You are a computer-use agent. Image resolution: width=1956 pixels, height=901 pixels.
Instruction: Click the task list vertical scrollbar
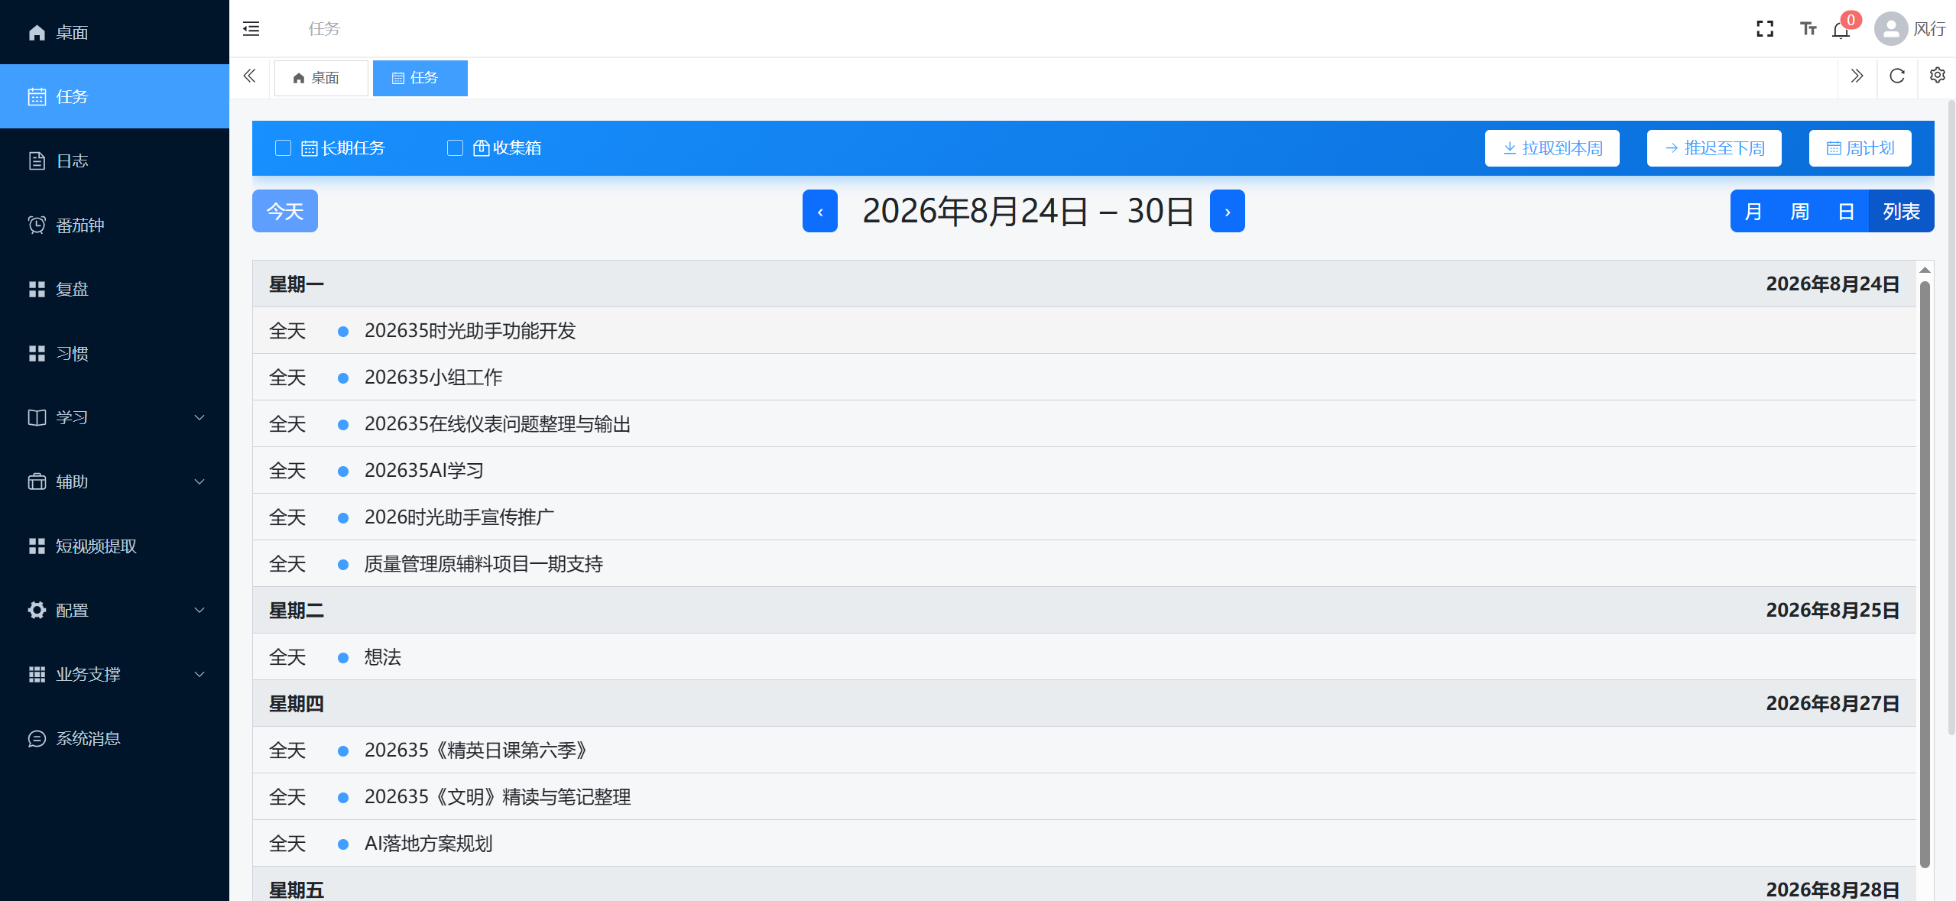pos(1925,573)
